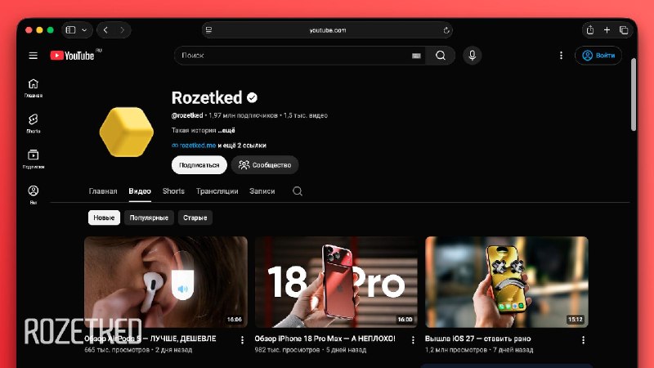The height and width of the screenshot is (368, 654).
Task: Open the Safari share menu
Action: [590, 30]
